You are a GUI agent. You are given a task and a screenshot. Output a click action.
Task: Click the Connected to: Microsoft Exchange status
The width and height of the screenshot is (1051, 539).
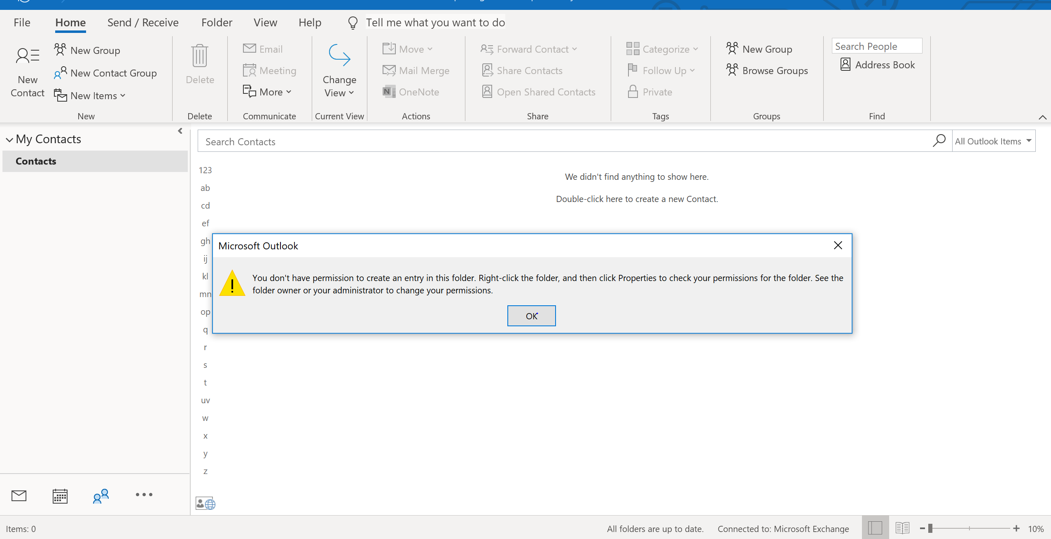[783, 529]
